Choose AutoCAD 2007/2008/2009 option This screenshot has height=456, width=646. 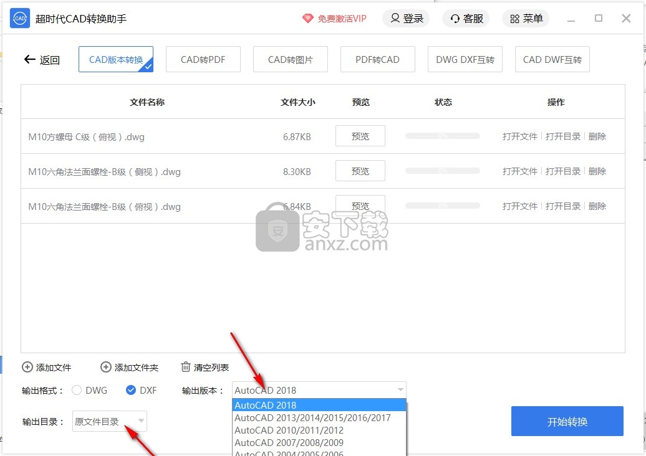point(319,442)
